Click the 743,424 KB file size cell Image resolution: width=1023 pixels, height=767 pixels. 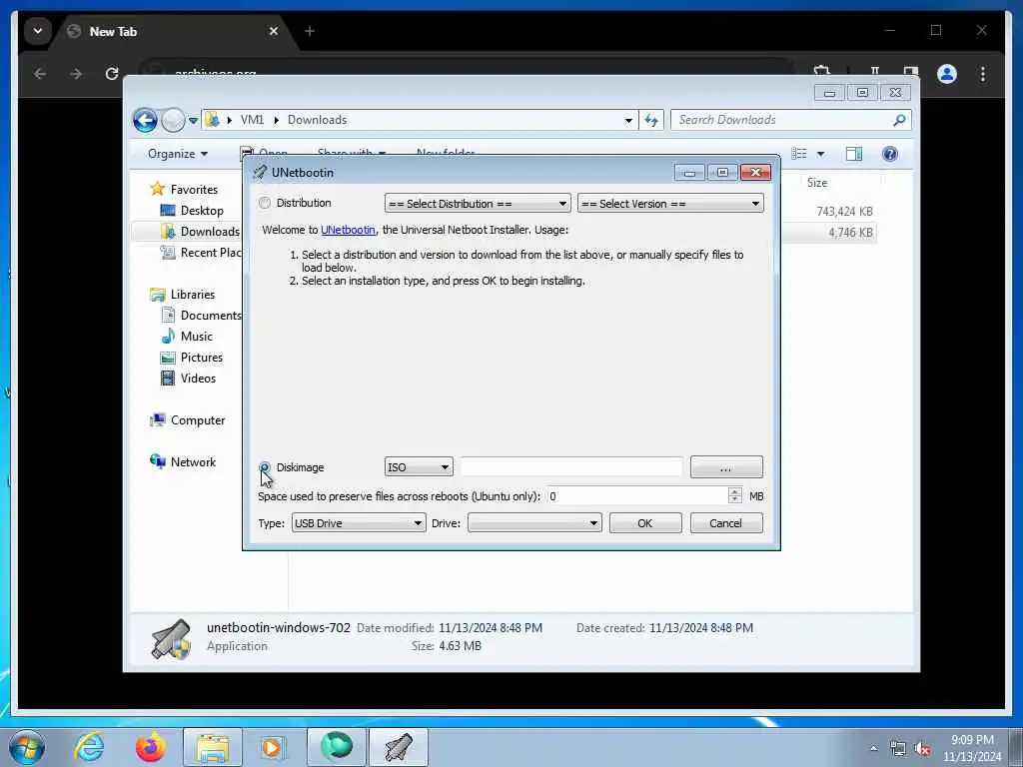[844, 212]
